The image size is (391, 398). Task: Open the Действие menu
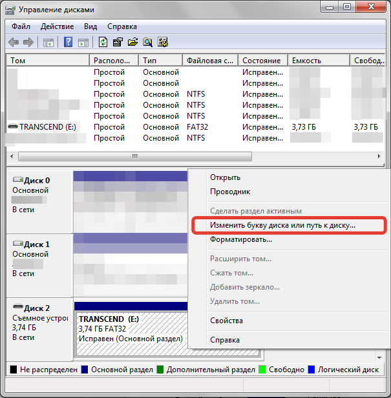[x=57, y=26]
